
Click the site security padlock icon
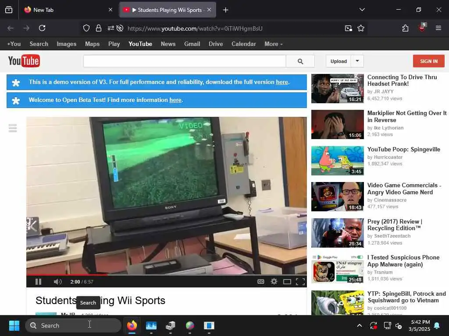(99, 28)
